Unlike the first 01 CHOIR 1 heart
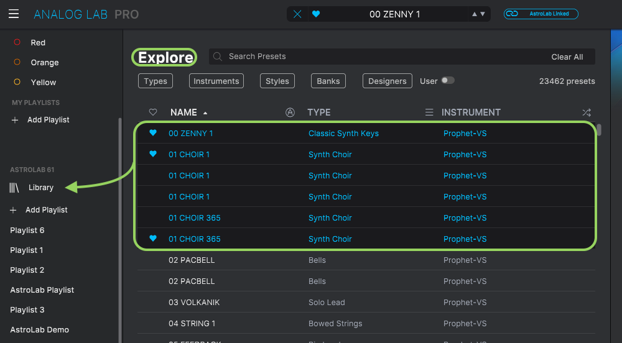Viewport: 622px width, 343px height. point(153,153)
